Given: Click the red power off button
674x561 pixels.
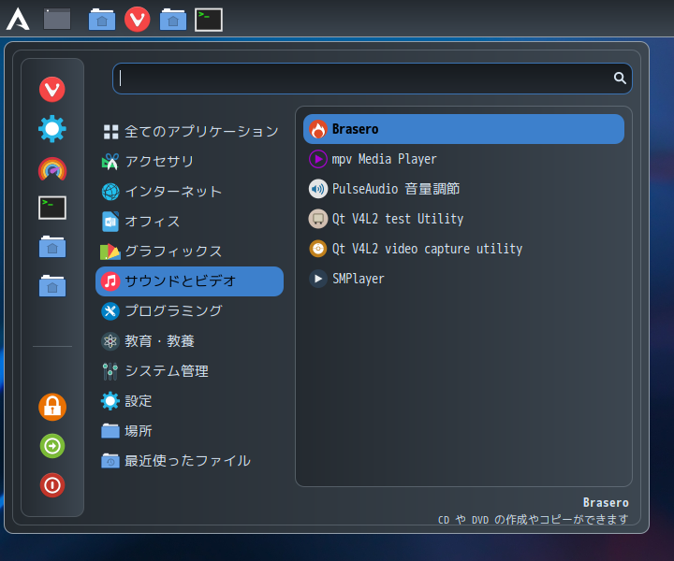Looking at the screenshot, I should pos(52,485).
